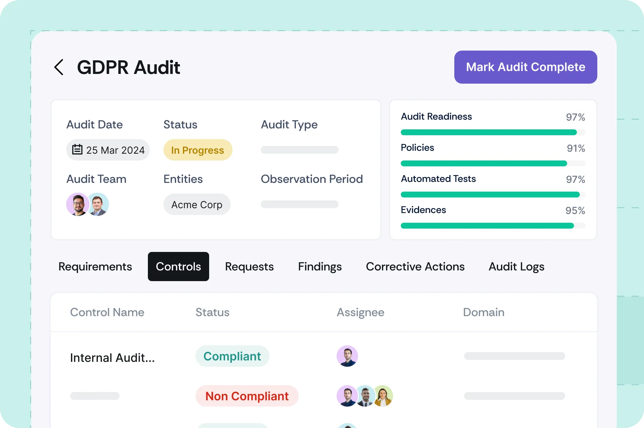The height and width of the screenshot is (428, 644).
Task: Click the calendar icon in audit date
Action: point(77,150)
